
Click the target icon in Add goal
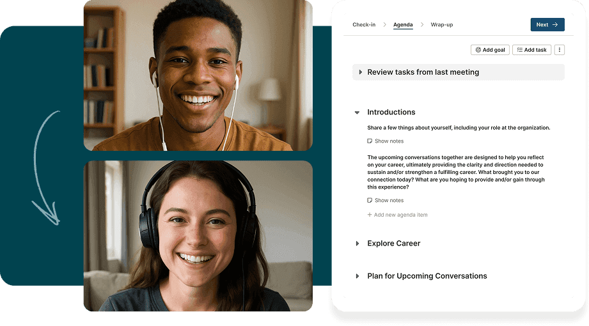478,50
